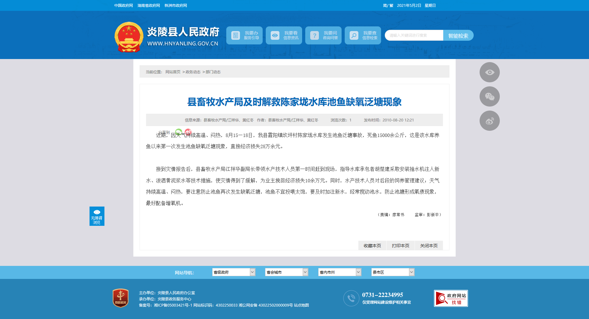This screenshot has width=589, height=319.
Task: Click the 智能检索 search button
Action: pyautogui.click(x=458, y=35)
